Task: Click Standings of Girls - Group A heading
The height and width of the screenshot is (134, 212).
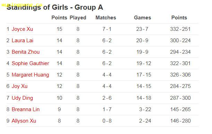Action: (x=55, y=7)
